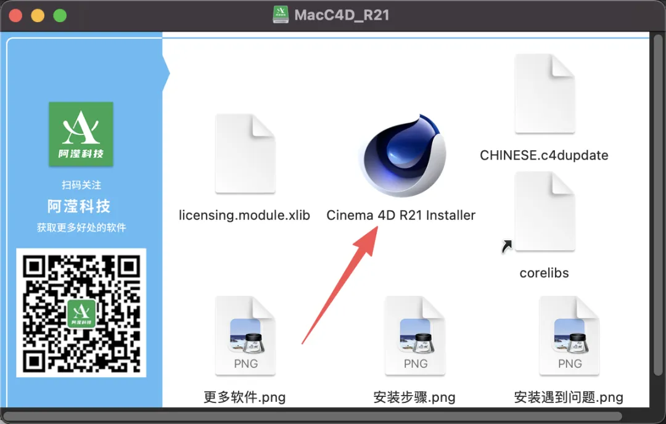Select the Cinema 4D R21 Installer icon

pyautogui.click(x=401, y=155)
